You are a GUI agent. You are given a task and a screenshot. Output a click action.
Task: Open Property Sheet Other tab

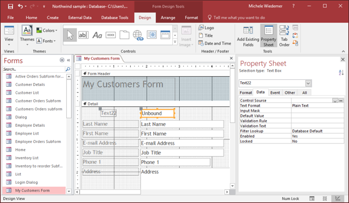pos(289,92)
